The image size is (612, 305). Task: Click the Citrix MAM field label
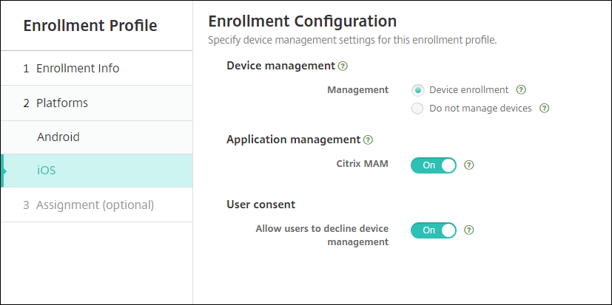tap(363, 165)
